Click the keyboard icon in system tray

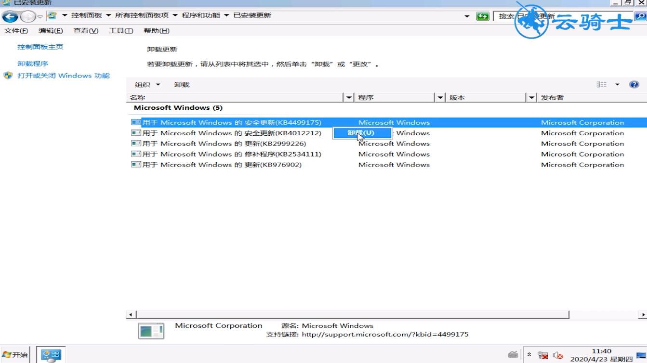click(513, 355)
